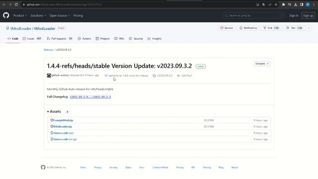Reload the page with the refresh icon
318x179 pixels.
16,4
